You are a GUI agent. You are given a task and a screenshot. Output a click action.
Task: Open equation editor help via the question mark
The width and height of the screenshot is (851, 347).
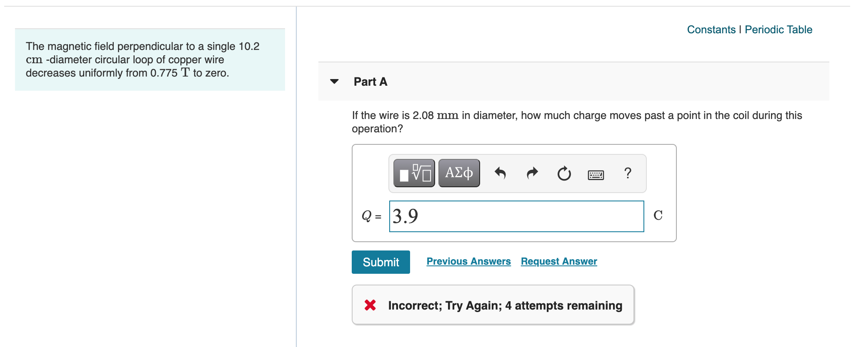pyautogui.click(x=627, y=173)
